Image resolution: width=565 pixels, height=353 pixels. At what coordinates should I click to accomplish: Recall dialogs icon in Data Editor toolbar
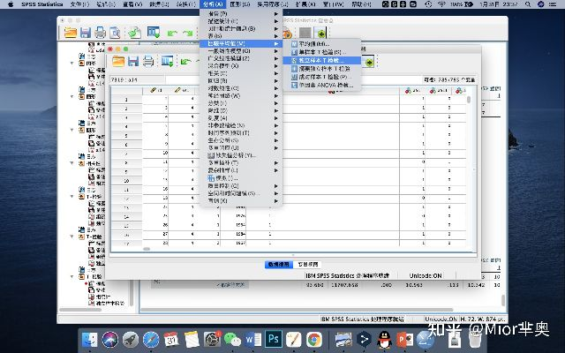coord(167,61)
